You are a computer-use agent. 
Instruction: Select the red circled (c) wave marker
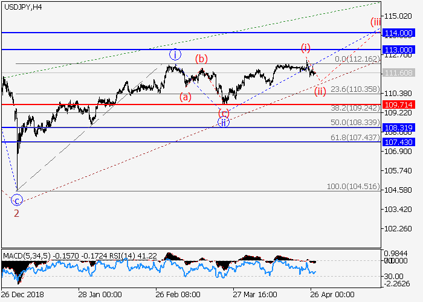[x=224, y=112]
